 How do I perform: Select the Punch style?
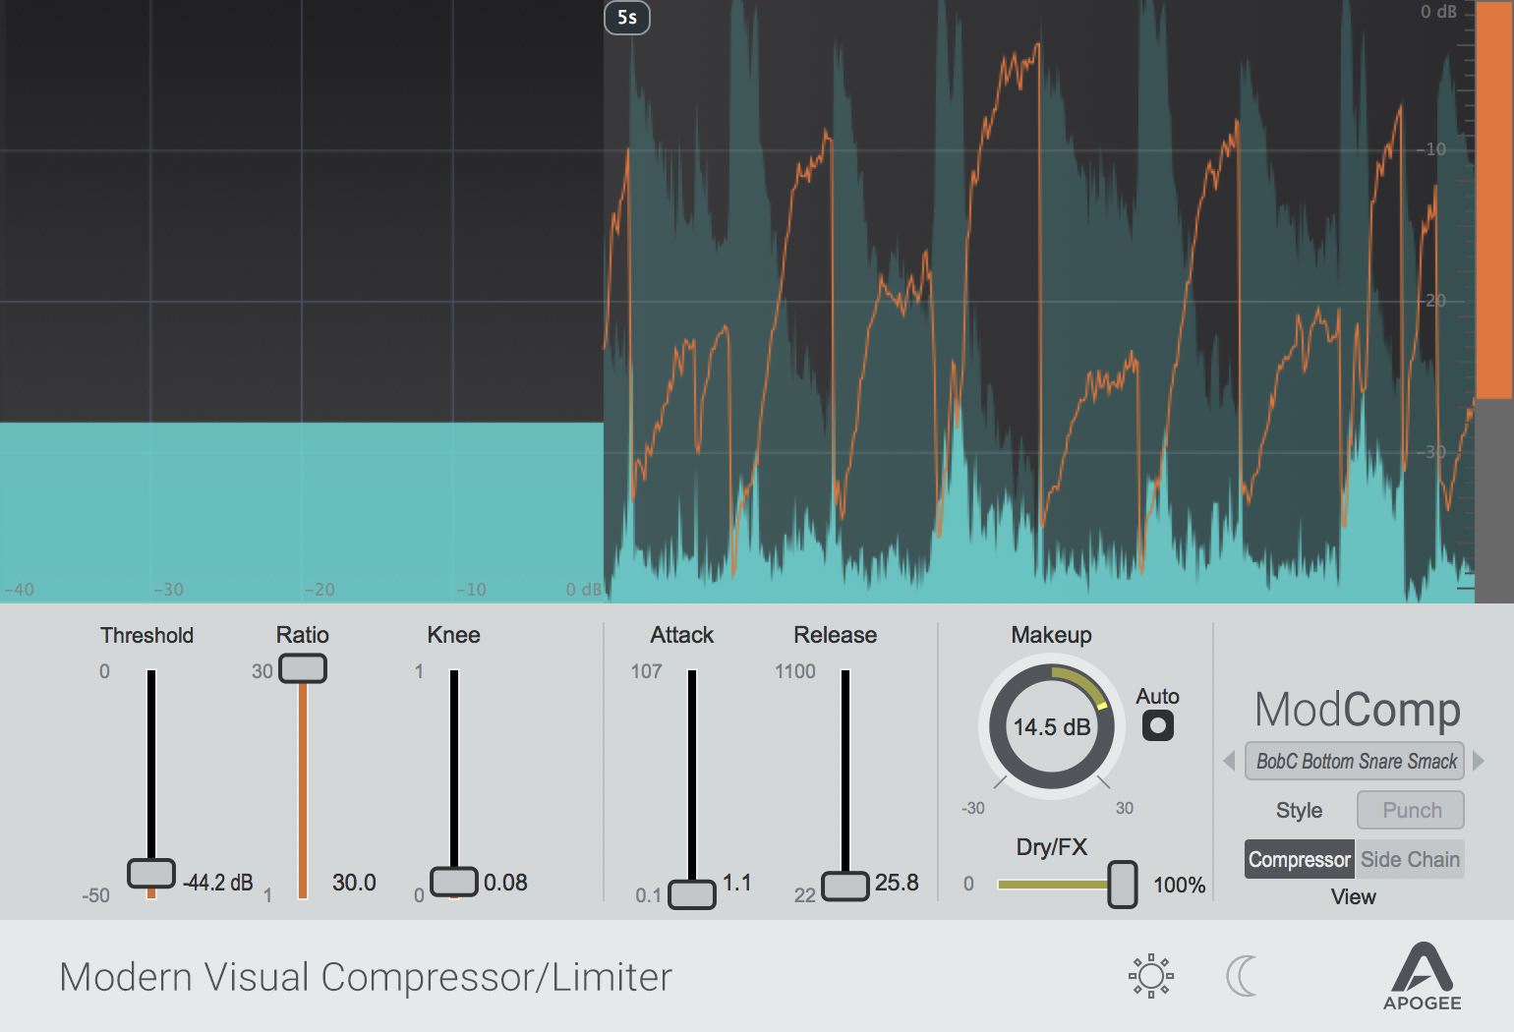pos(1410,809)
